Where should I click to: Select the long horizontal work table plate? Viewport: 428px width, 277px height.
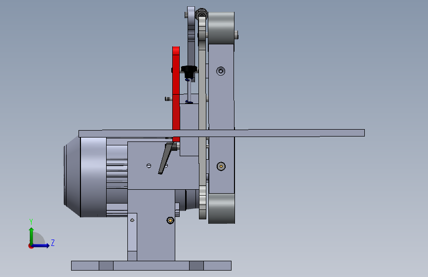click(221, 133)
